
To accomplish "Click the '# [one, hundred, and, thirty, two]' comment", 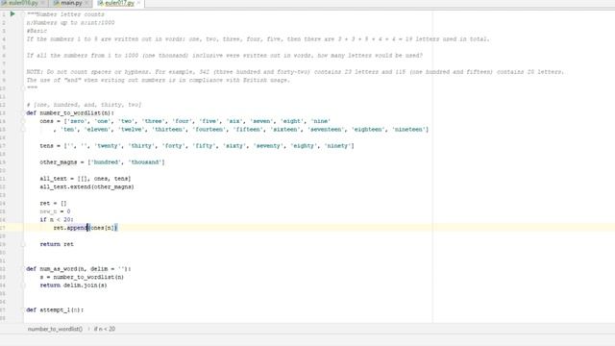I will [84, 105].
